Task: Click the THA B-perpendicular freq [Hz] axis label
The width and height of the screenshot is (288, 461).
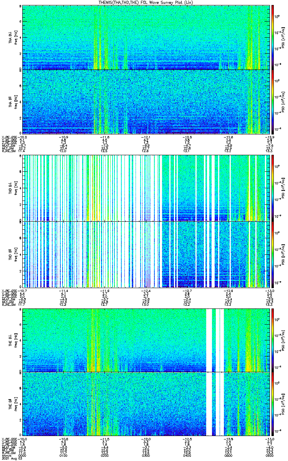Action: tap(15, 37)
